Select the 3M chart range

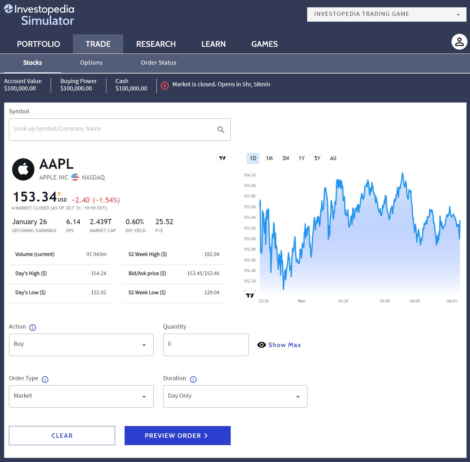[286, 158]
